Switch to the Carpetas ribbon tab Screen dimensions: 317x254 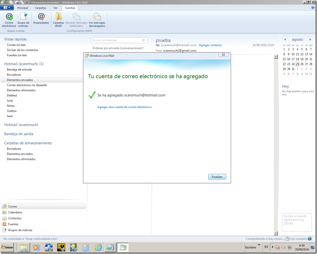(x=41, y=8)
